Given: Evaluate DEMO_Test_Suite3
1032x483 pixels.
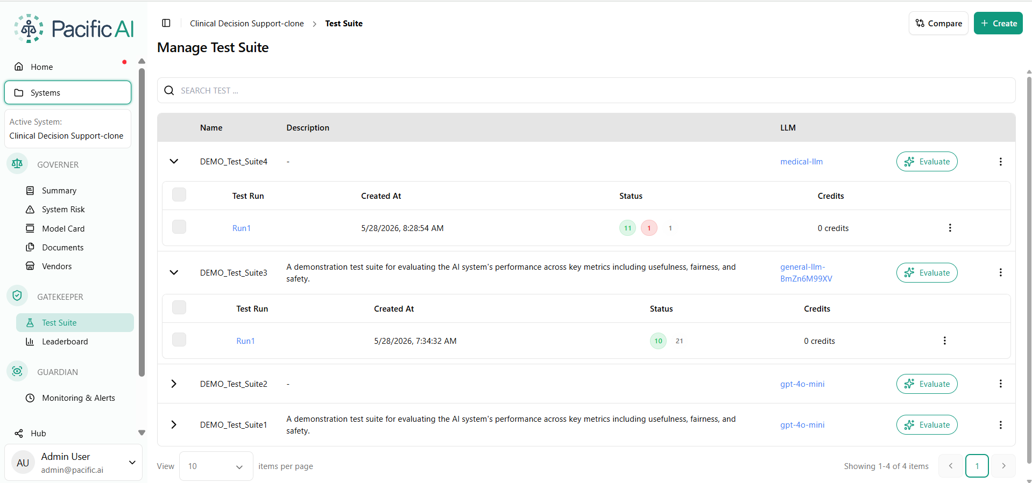Looking at the screenshot, I should click(x=927, y=273).
